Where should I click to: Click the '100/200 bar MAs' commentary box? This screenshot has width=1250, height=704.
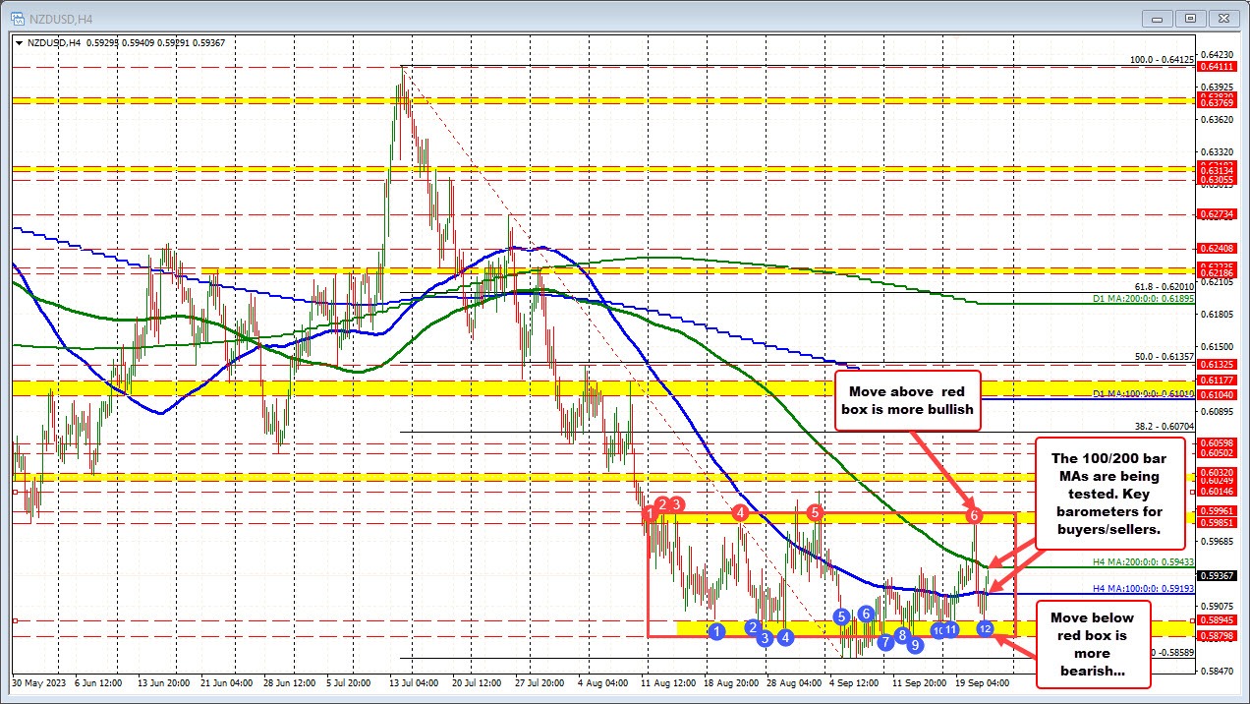(1108, 495)
